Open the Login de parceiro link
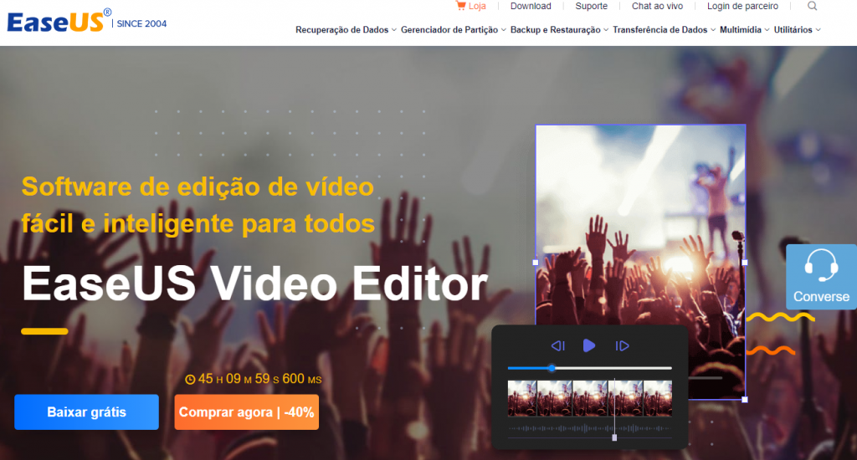 coord(742,6)
